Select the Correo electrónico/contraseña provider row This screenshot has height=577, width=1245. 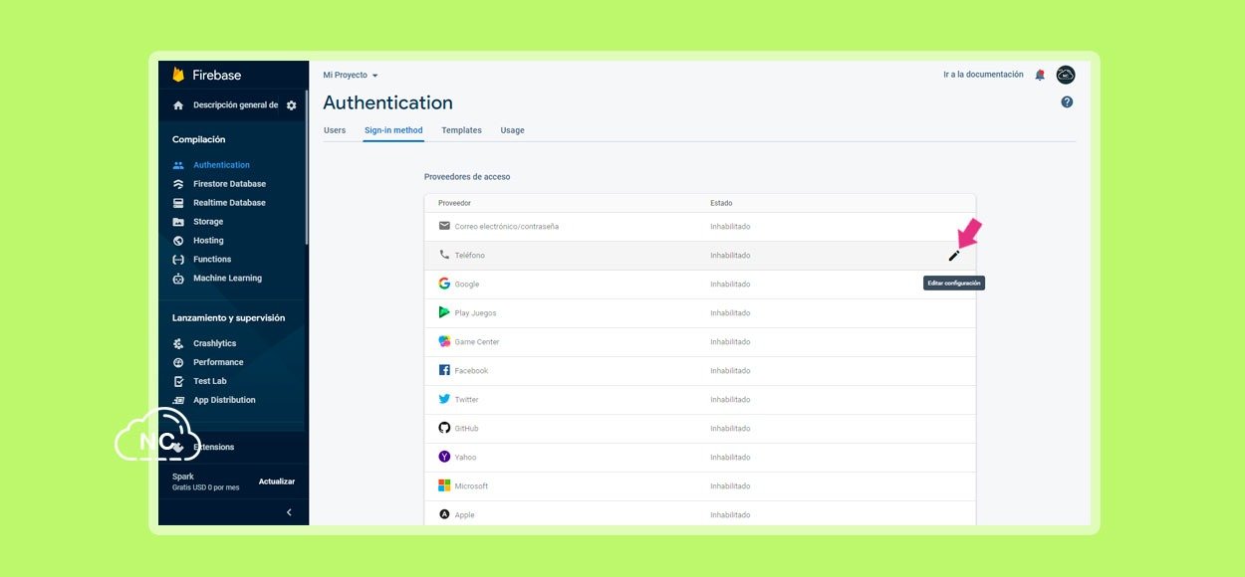coord(700,226)
